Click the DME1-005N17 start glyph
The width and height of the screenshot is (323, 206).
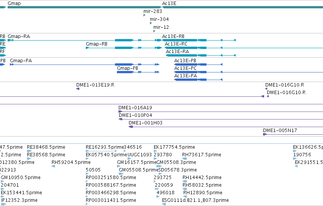[265, 134]
